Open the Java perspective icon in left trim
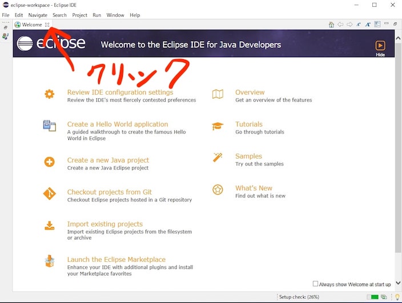 pyautogui.click(x=5, y=36)
